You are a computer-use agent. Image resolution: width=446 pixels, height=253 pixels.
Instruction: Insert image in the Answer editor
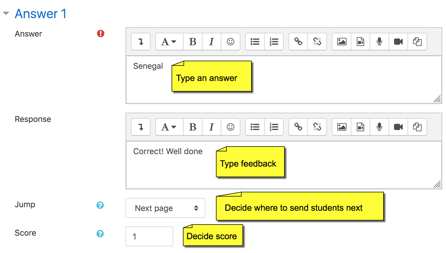(342, 42)
